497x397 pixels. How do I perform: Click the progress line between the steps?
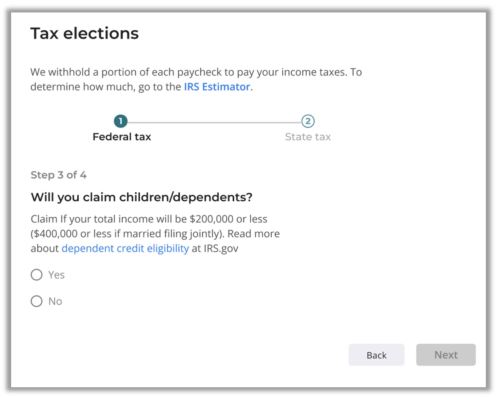click(x=214, y=122)
